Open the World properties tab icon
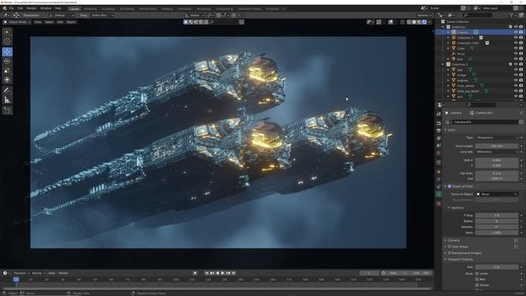526x296 pixels. tap(439, 153)
